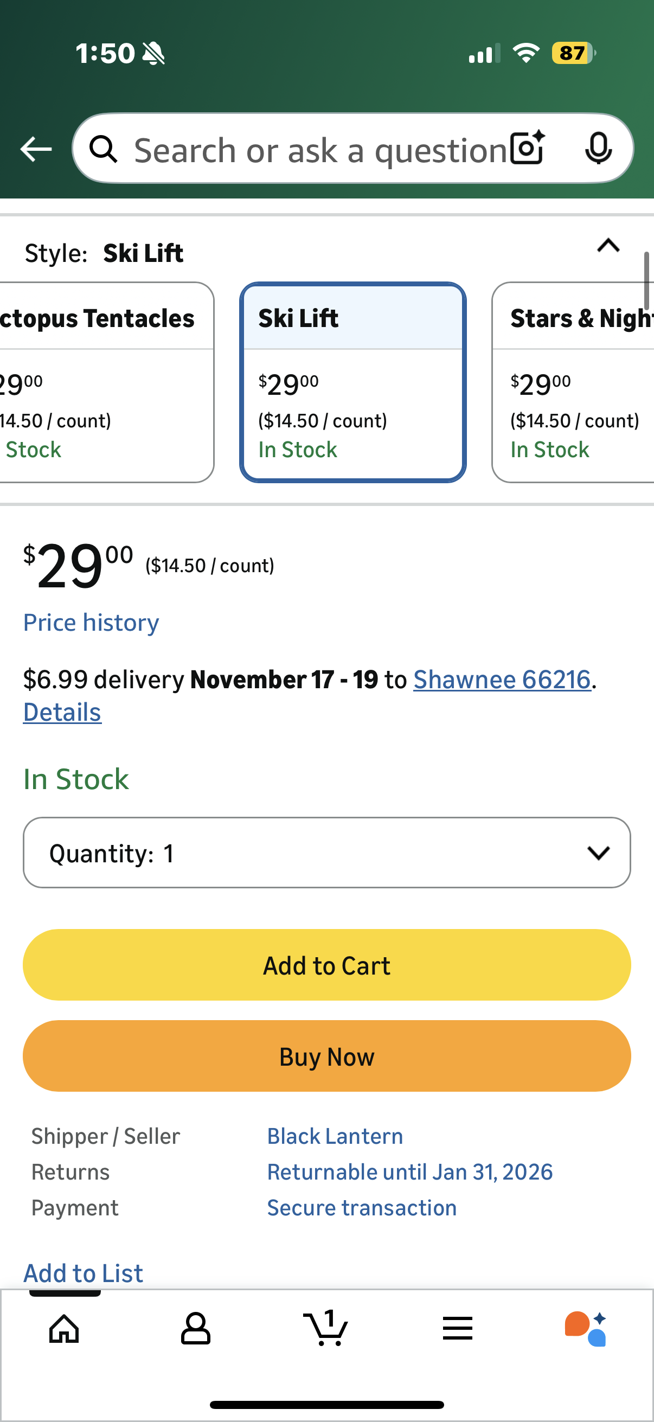Open the Black Lantern seller link
Viewport: 654px width, 1422px height.
tap(335, 1137)
